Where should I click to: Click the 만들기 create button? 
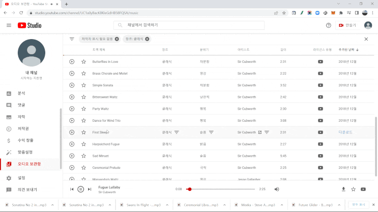pos(347,25)
